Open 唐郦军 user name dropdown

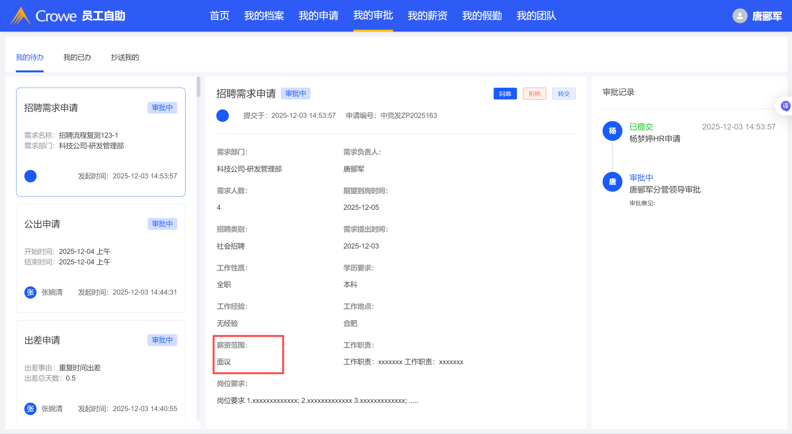coord(767,16)
